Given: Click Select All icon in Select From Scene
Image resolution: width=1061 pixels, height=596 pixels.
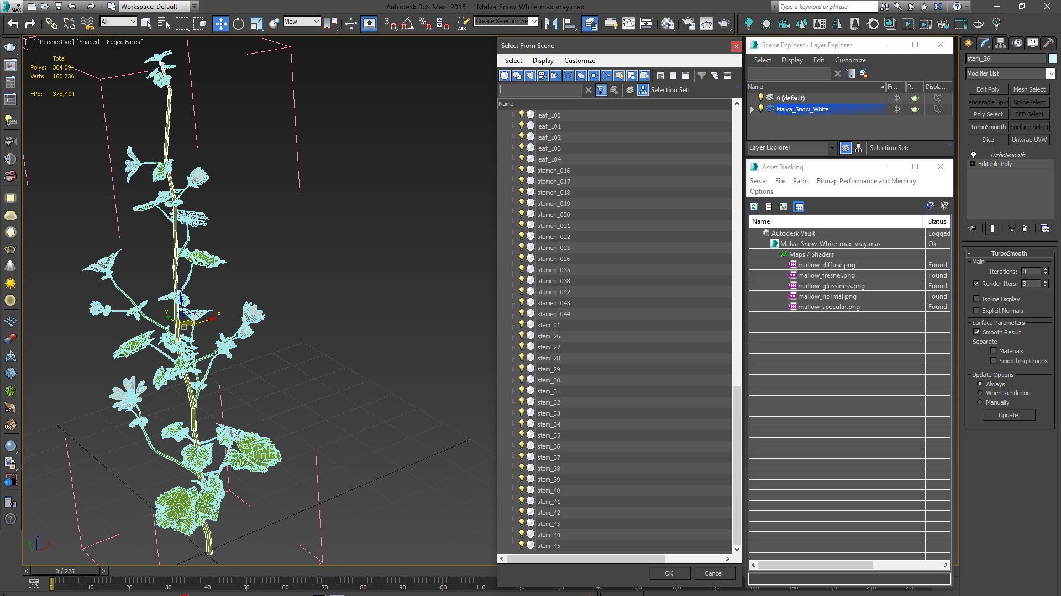Looking at the screenshot, I should coord(660,76).
